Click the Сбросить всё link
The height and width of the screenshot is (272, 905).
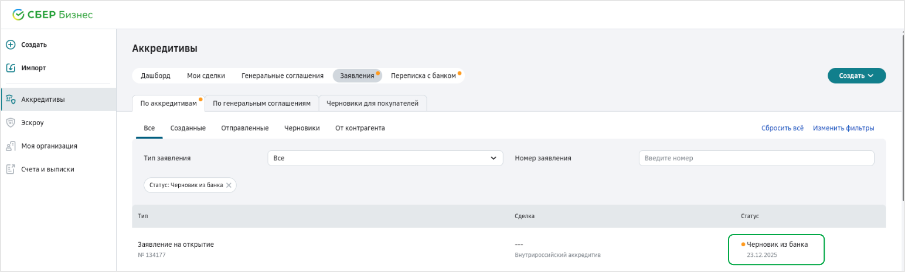pos(782,128)
